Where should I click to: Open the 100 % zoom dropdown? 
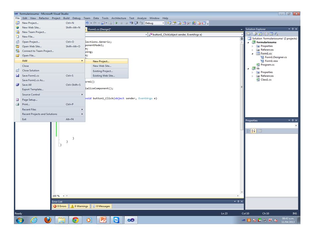(64, 196)
